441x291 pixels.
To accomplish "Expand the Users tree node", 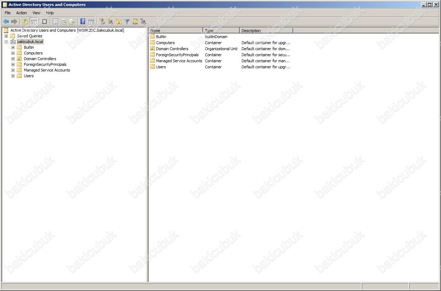I will click(x=13, y=76).
